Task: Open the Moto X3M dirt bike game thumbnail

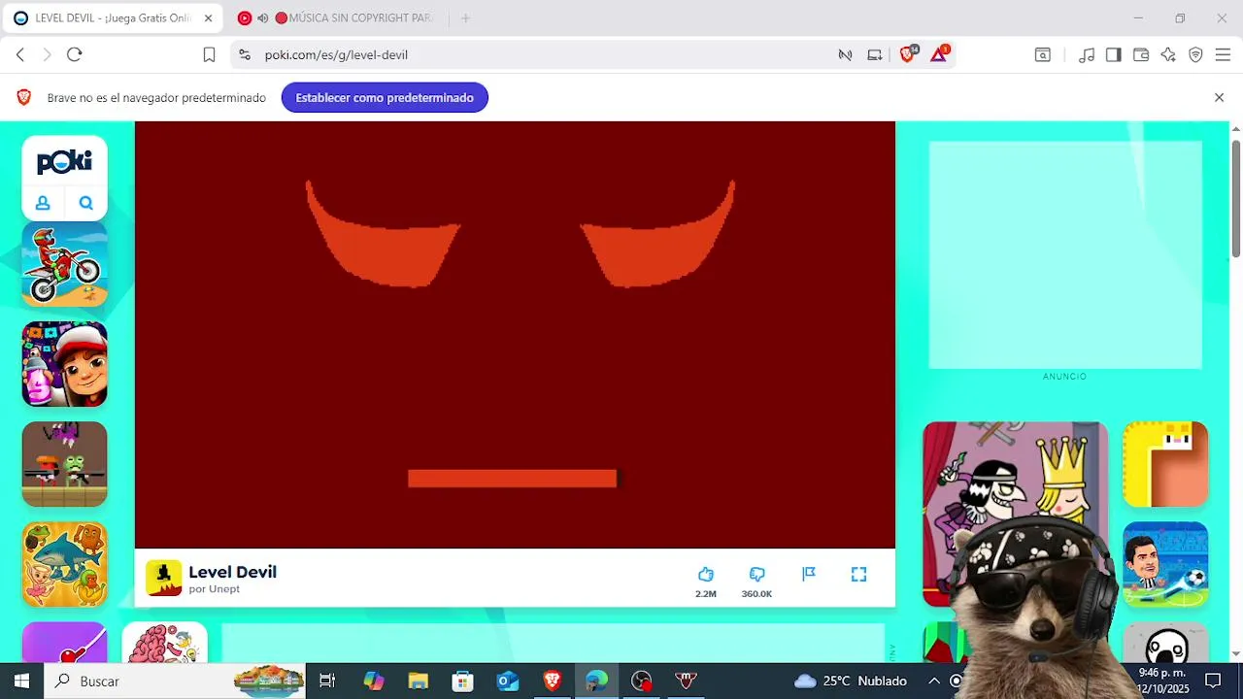Action: pyautogui.click(x=64, y=264)
